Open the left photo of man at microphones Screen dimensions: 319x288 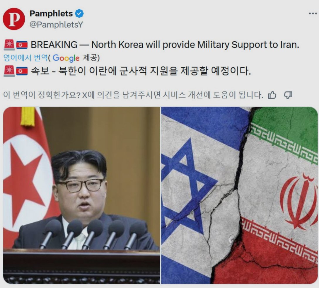(82, 195)
